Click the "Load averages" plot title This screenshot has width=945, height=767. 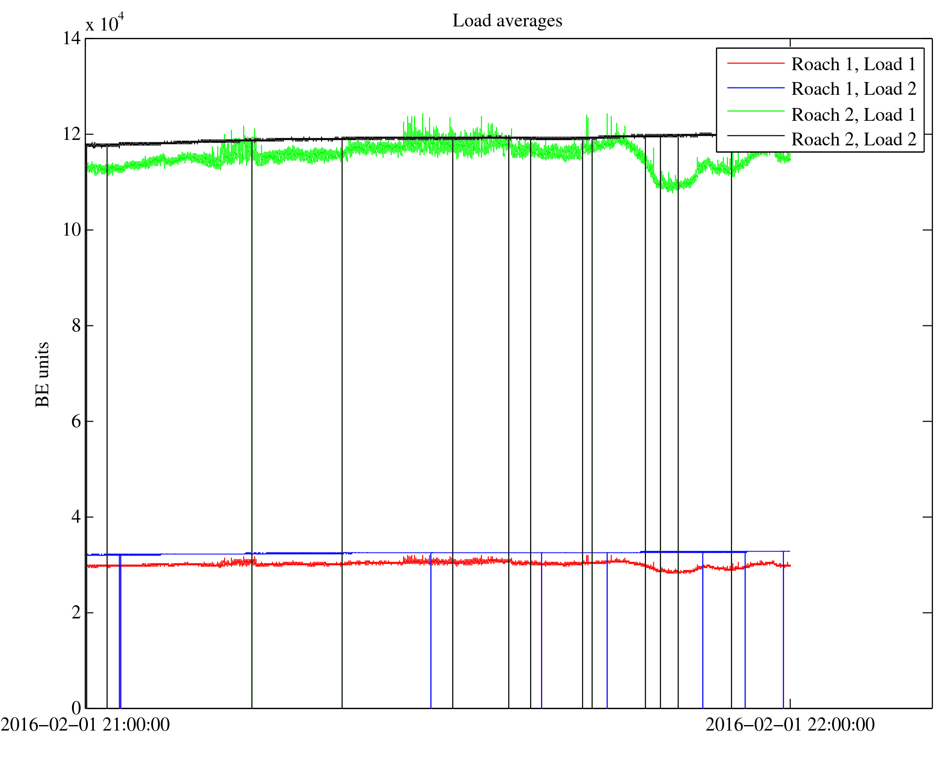click(507, 21)
